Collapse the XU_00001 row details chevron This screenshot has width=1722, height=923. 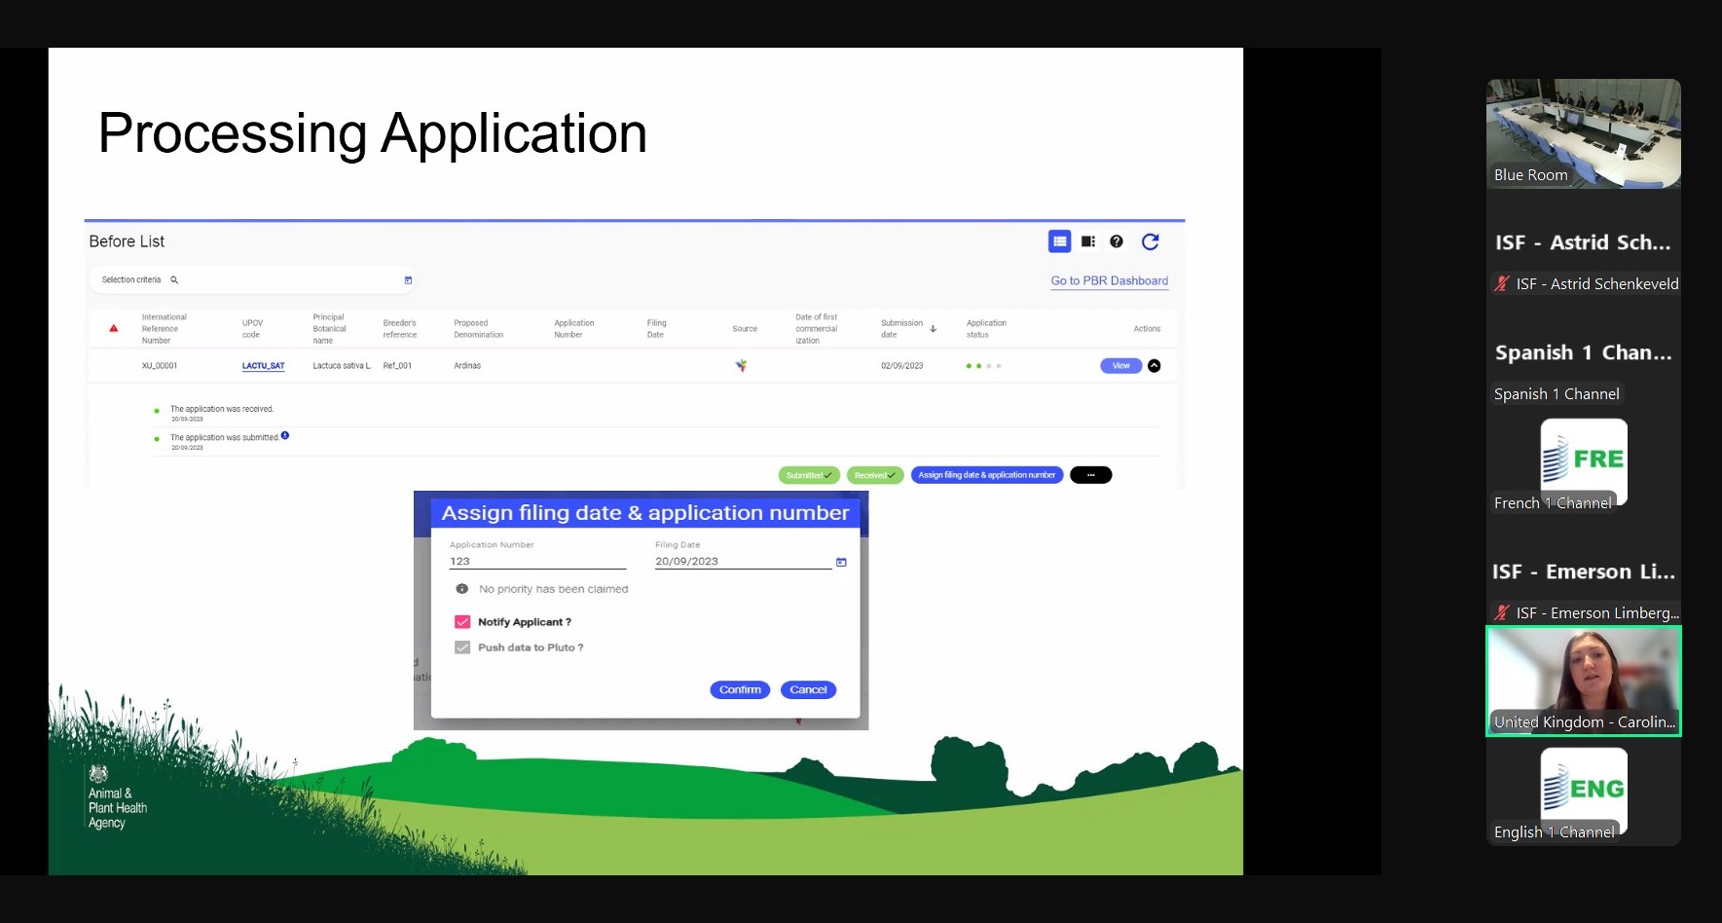[1154, 366]
